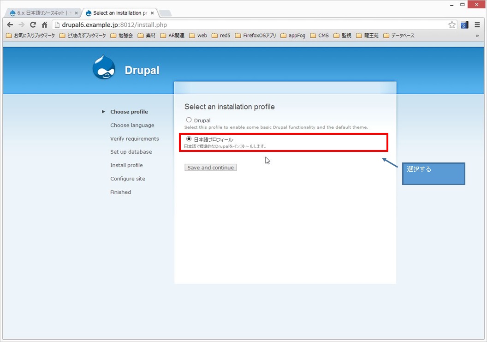The image size is (487, 342).
Task: Select the 'Select an installation pr' tab
Action: [x=120, y=13]
